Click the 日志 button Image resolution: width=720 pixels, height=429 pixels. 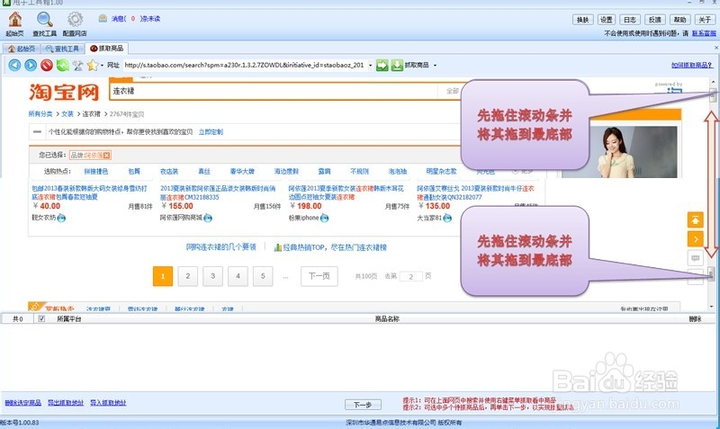click(x=630, y=19)
